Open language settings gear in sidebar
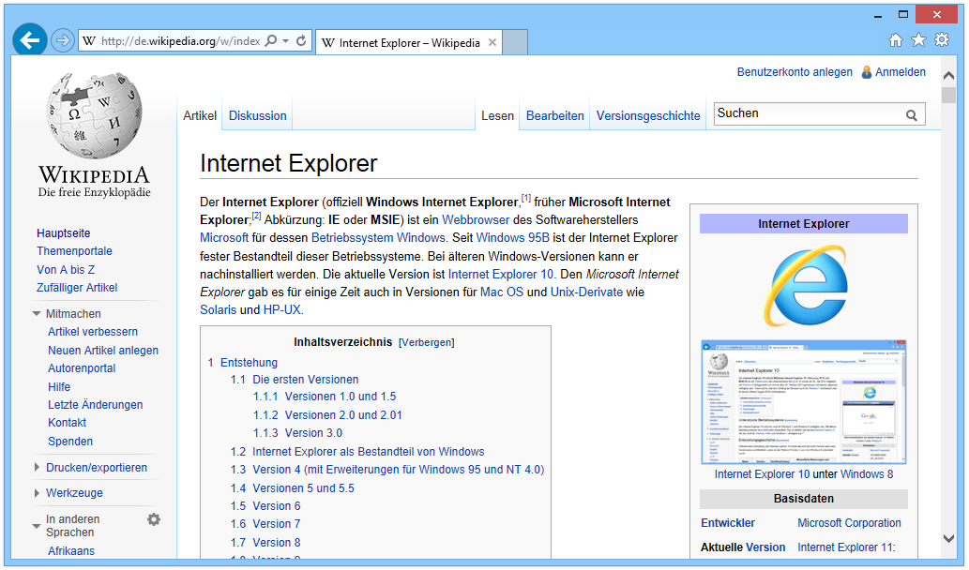969x570 pixels. click(154, 519)
